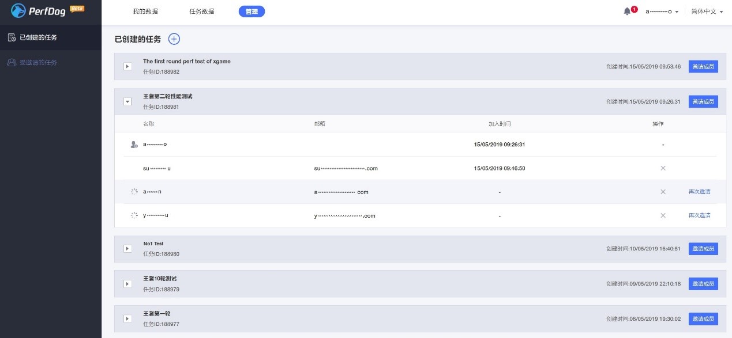Collapse 王者第二轮性能测试 task details
This screenshot has width=732, height=338.
[127, 101]
